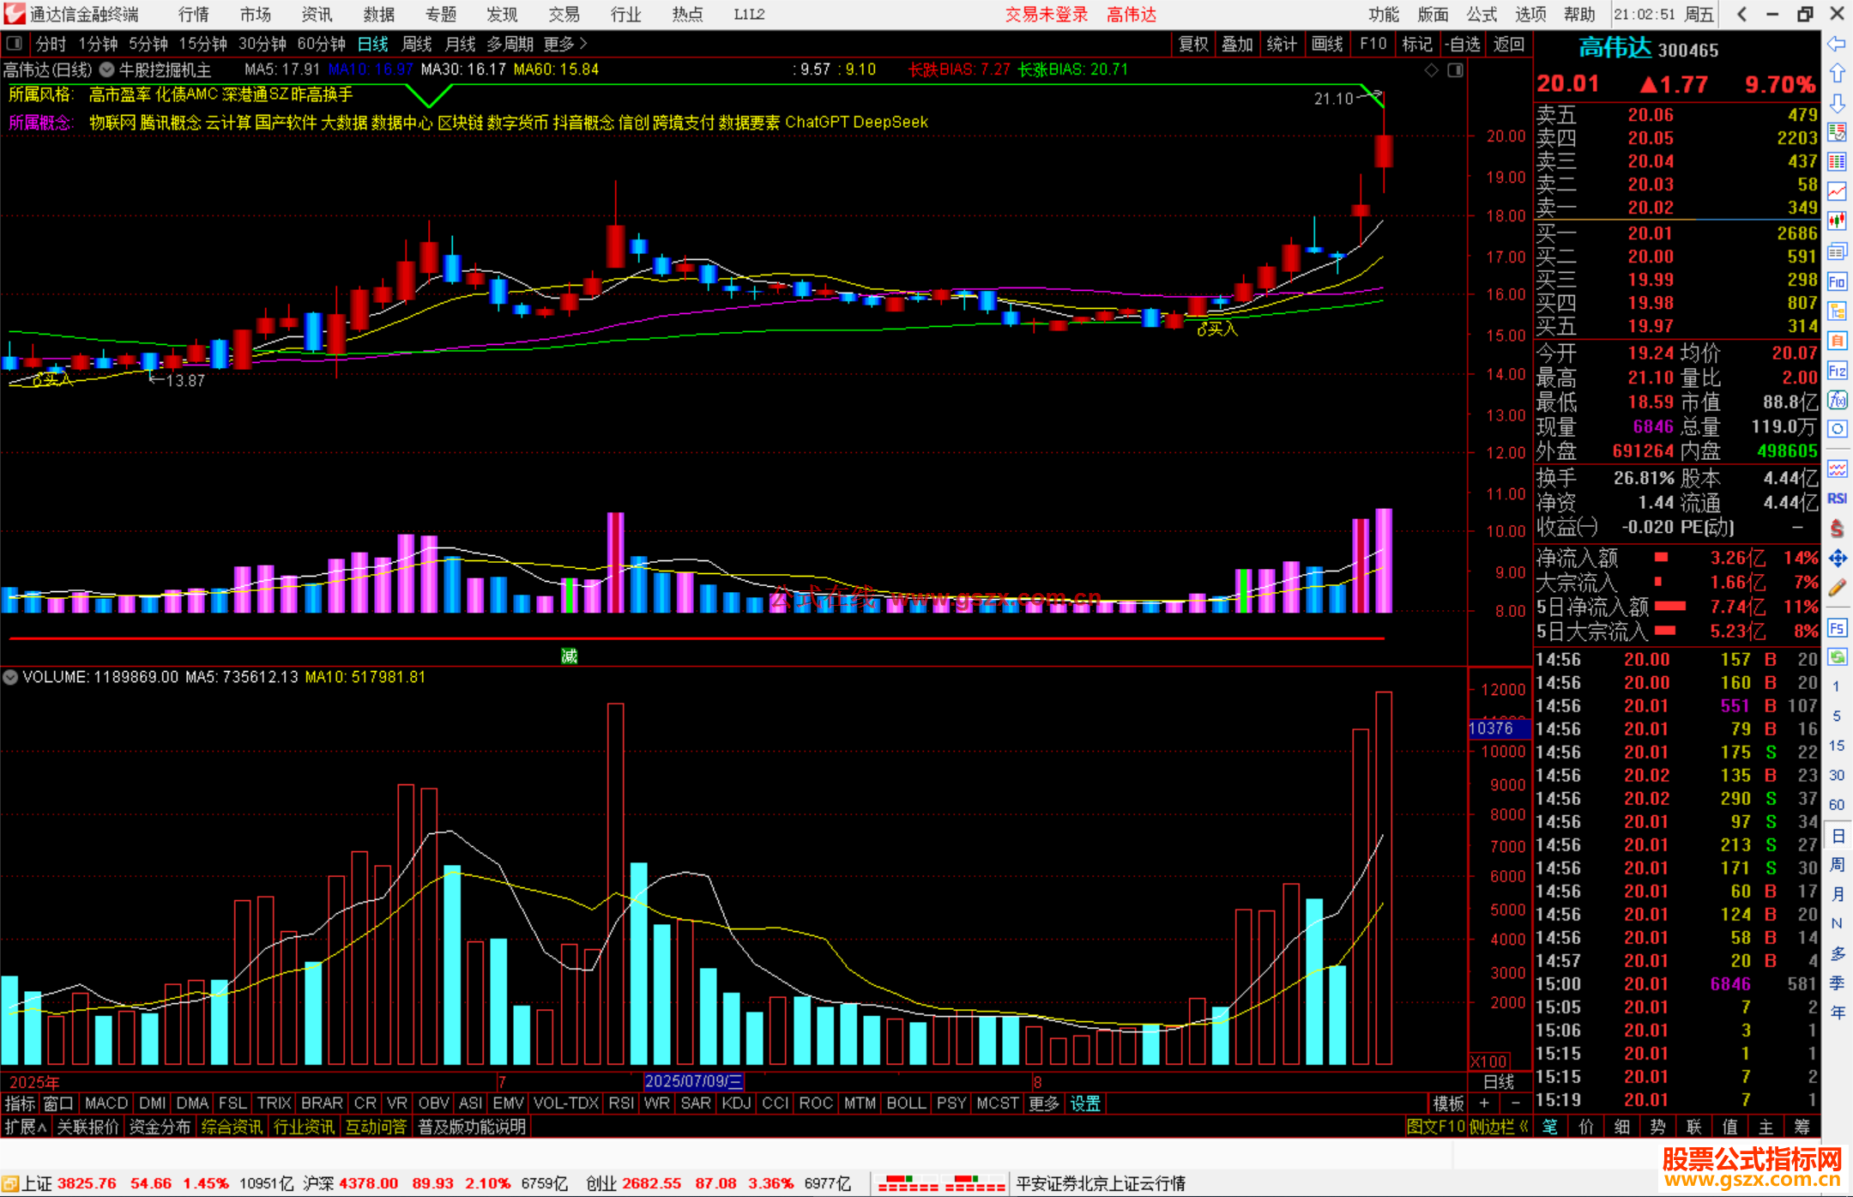Open the 资金分布 bottom tab
This screenshot has width=1853, height=1197.
(x=160, y=1127)
